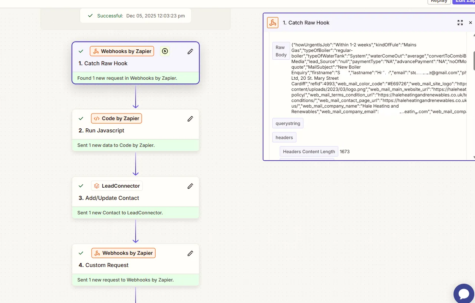Viewport: 475px width, 303px height.
Task: Click green checkmark on Custom Request step
Action: pos(81,253)
